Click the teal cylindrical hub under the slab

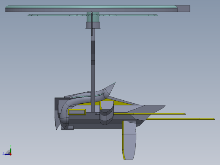tap(93, 17)
